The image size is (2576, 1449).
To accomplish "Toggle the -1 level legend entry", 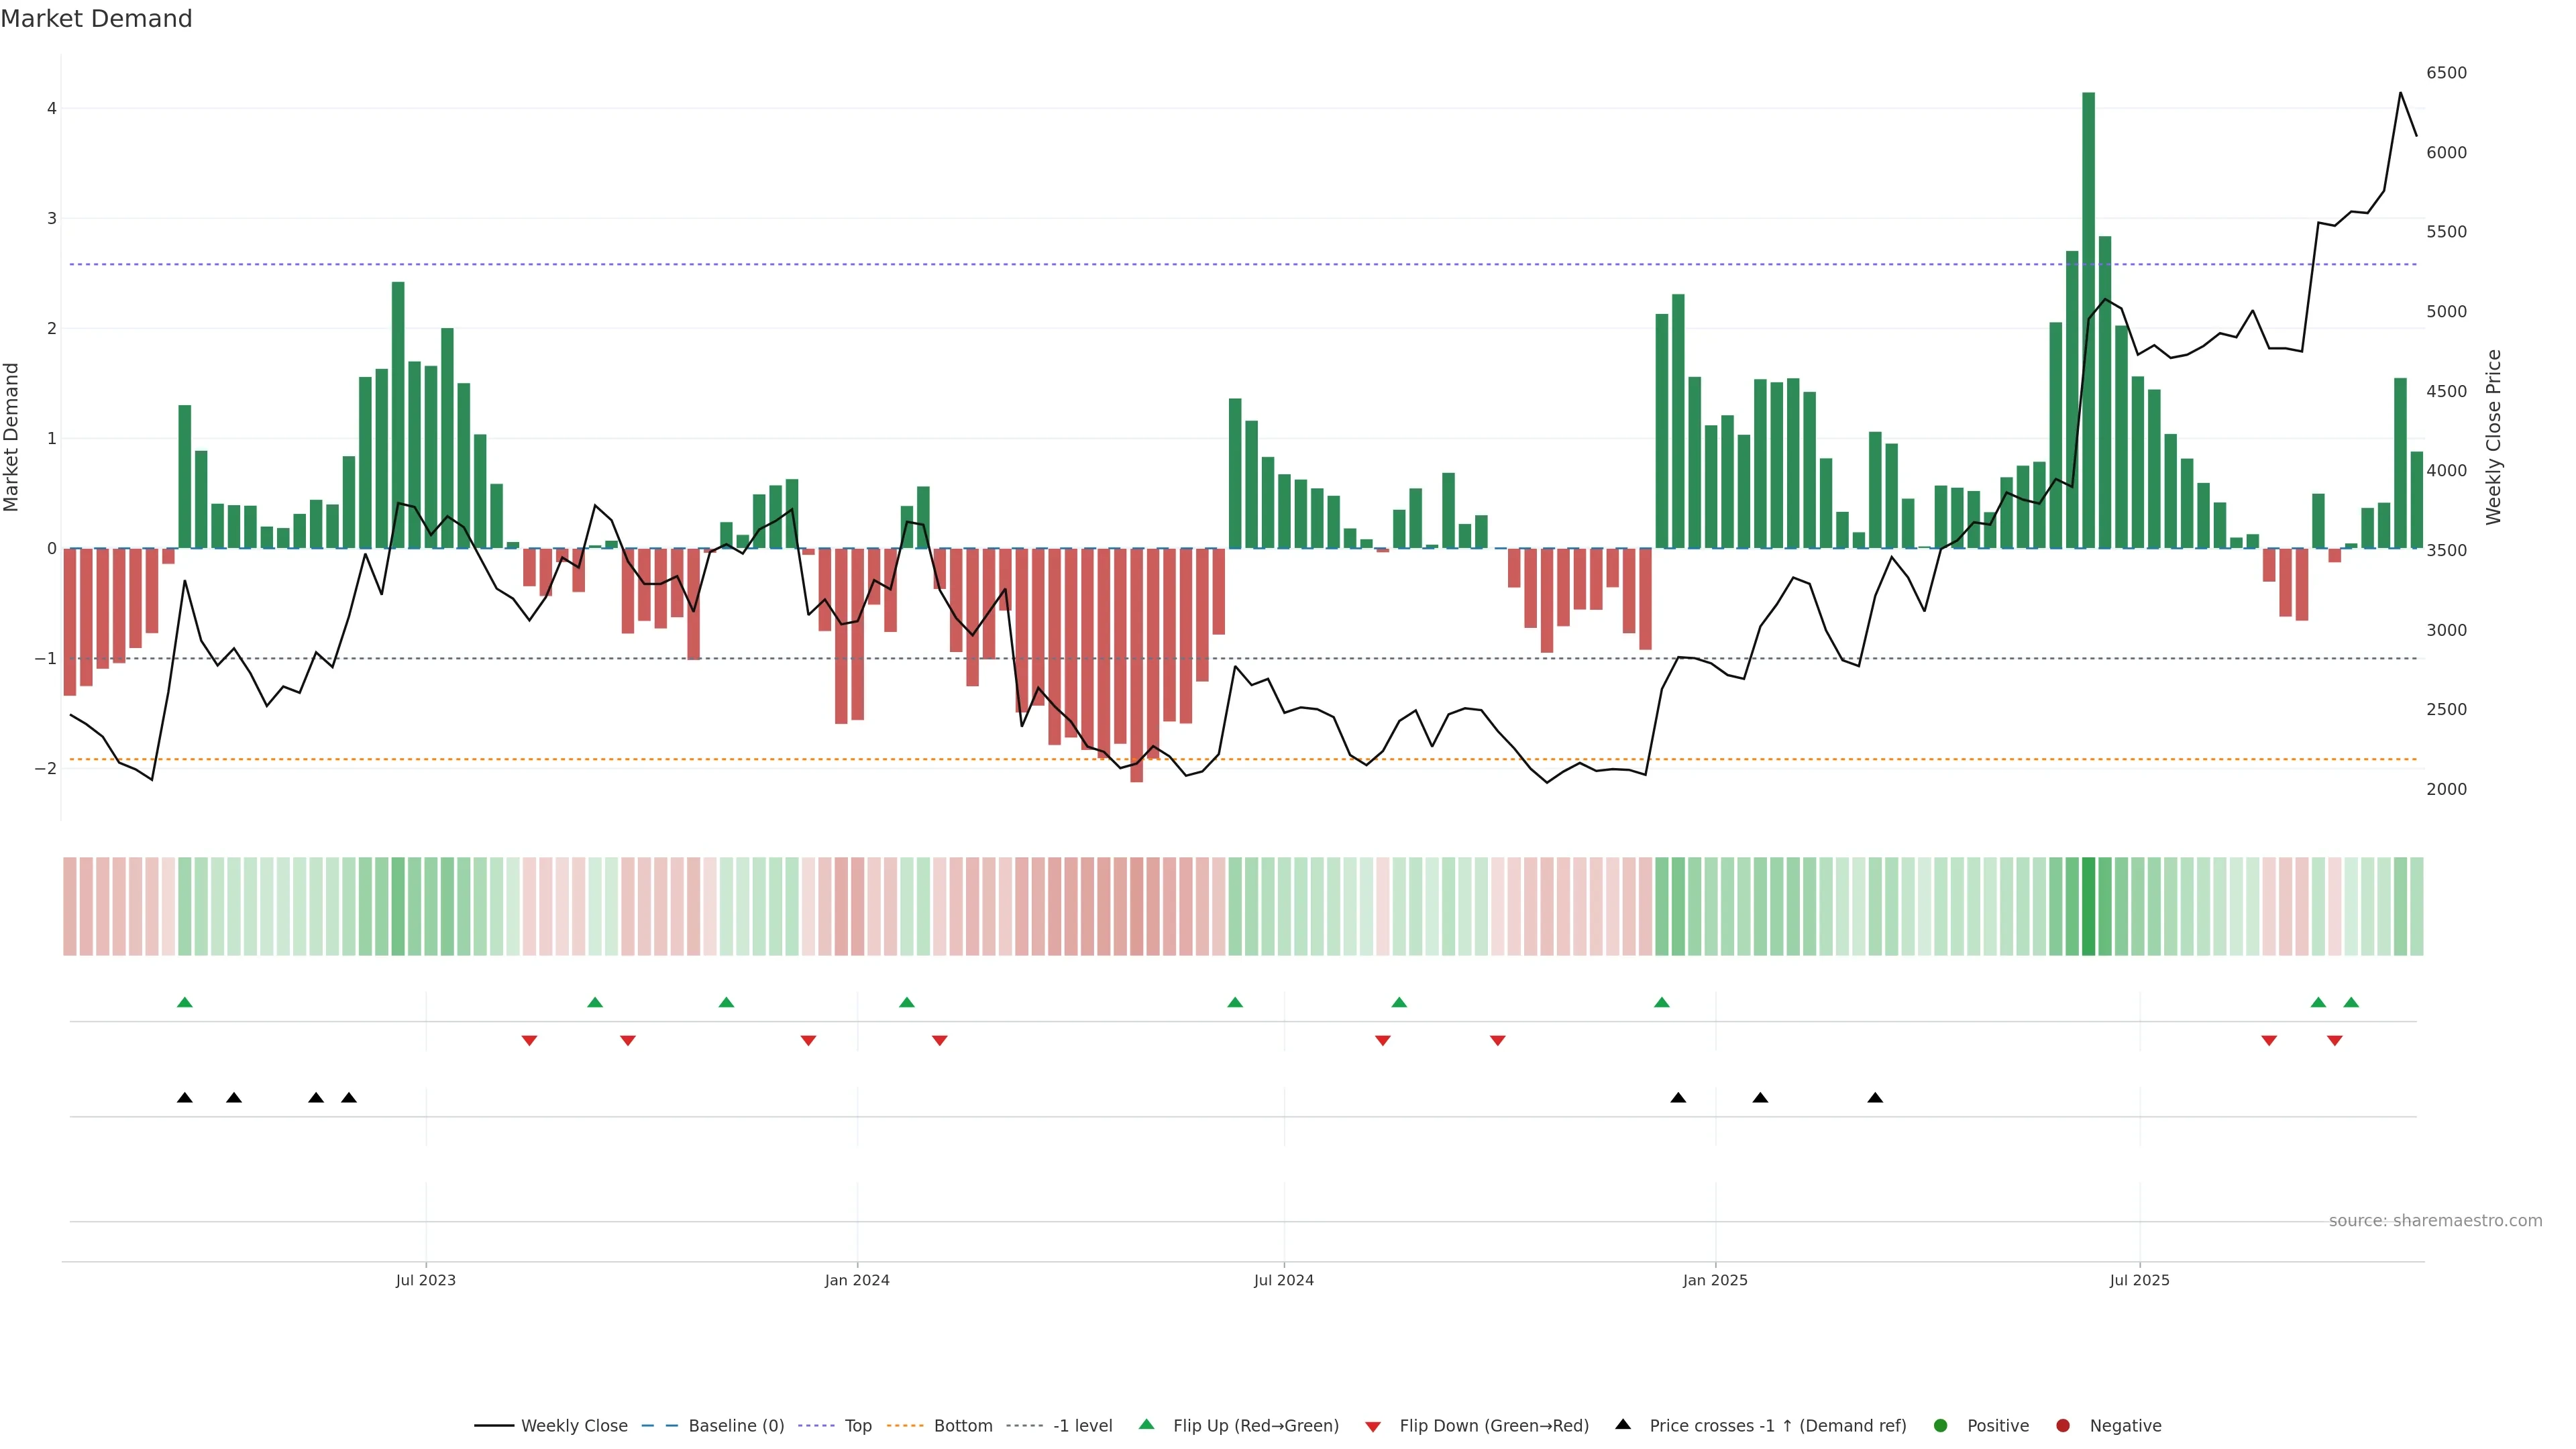I will [1082, 1426].
